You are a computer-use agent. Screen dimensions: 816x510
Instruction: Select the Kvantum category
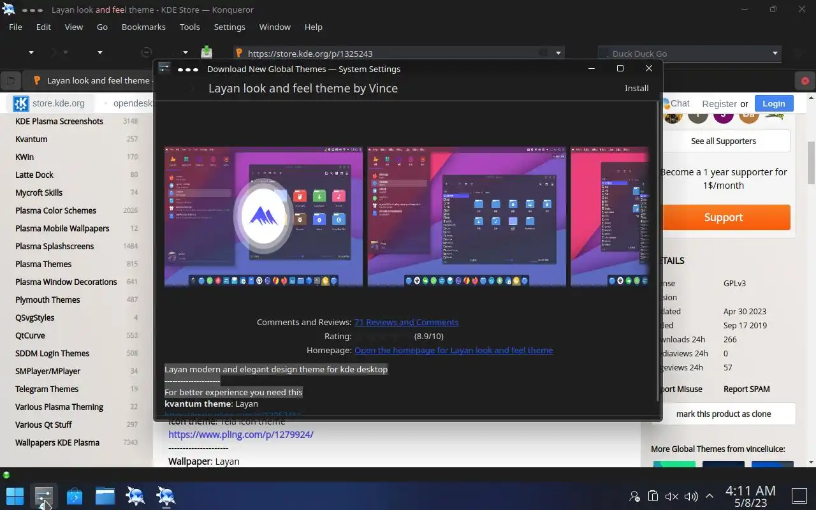pyautogui.click(x=31, y=139)
